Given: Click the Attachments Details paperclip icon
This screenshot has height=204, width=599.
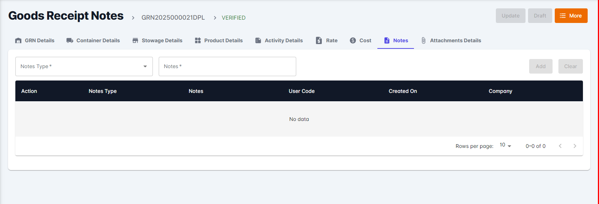Looking at the screenshot, I should [x=423, y=40].
